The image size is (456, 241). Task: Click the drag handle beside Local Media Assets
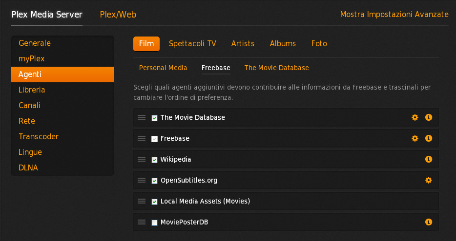point(142,201)
